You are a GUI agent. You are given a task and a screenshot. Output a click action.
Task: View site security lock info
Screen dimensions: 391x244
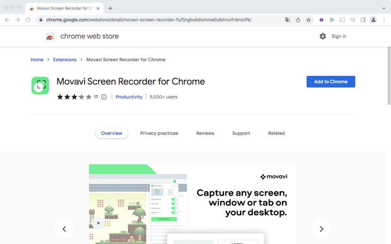coord(41,20)
